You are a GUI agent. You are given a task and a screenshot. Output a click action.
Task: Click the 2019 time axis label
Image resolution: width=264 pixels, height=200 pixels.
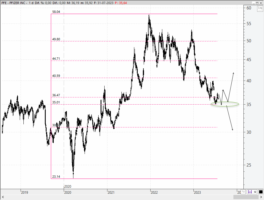click(x=25, y=192)
